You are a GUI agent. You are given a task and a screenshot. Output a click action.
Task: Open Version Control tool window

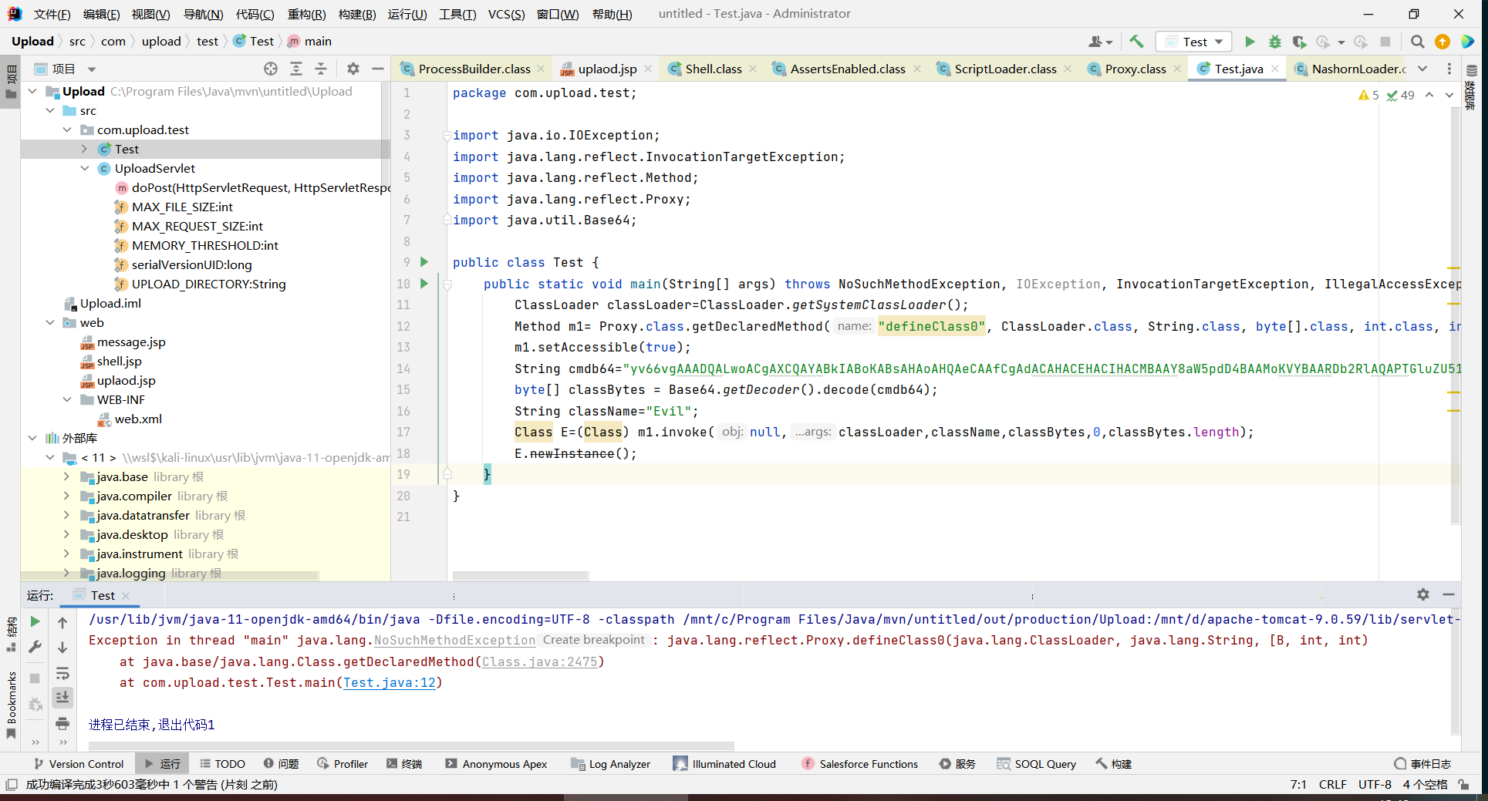tap(79, 764)
